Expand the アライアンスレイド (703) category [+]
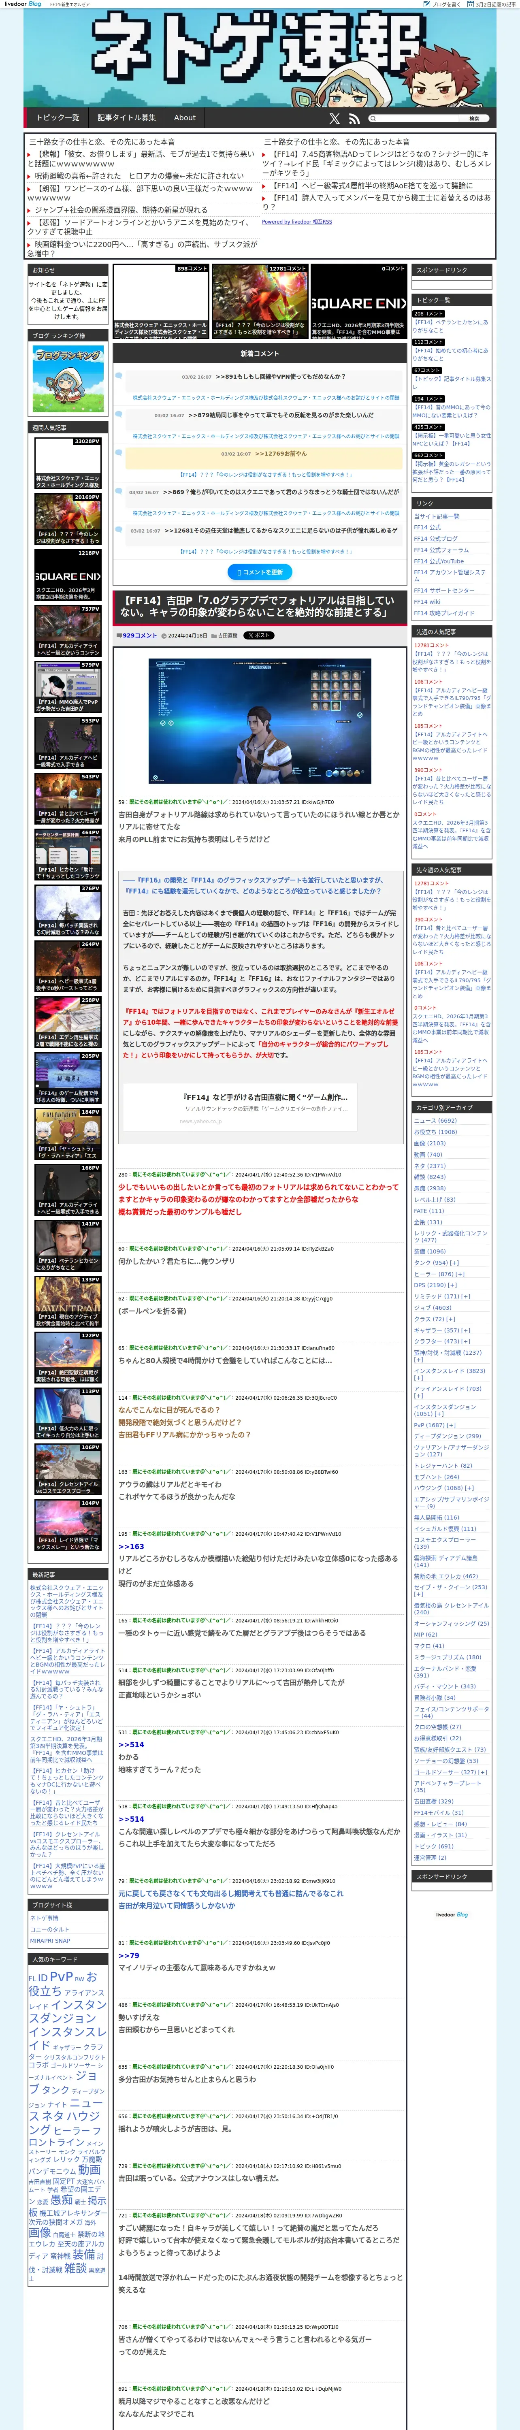The image size is (520, 2430). [418, 1395]
